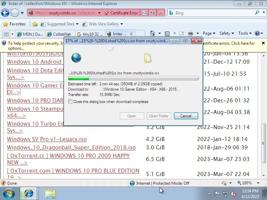Click the download dialog folder icon
The image size is (267, 200).
click(148, 58)
